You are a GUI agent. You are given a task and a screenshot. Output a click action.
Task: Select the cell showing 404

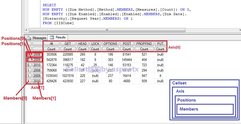tap(144, 60)
